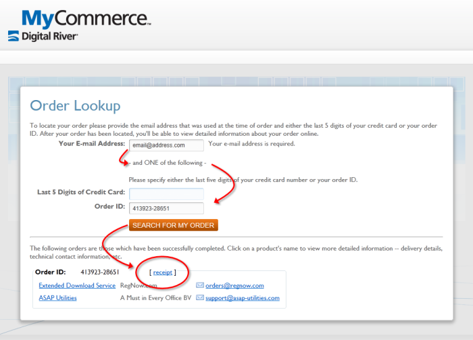473x340 pixels.
Task: Click the SEARCH FOR MY ORDER button
Action: click(x=174, y=225)
